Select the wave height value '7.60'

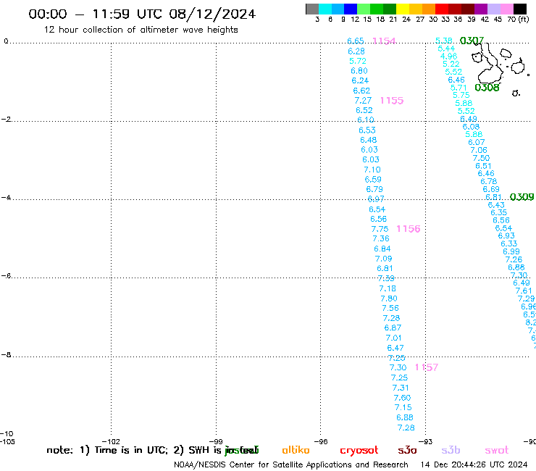coord(402,398)
